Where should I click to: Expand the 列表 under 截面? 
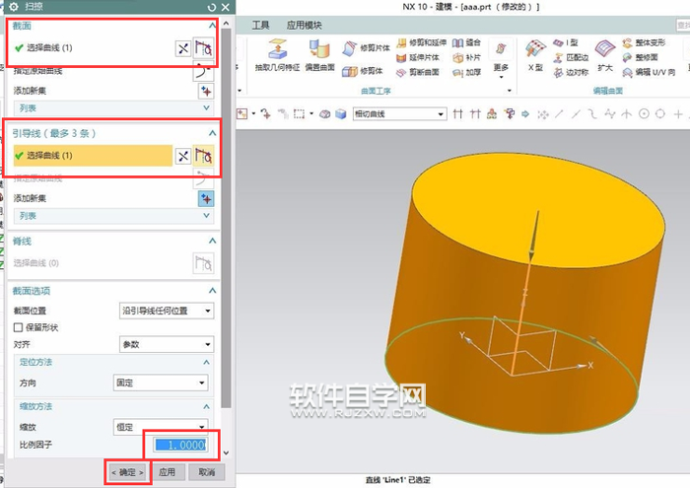[114, 108]
